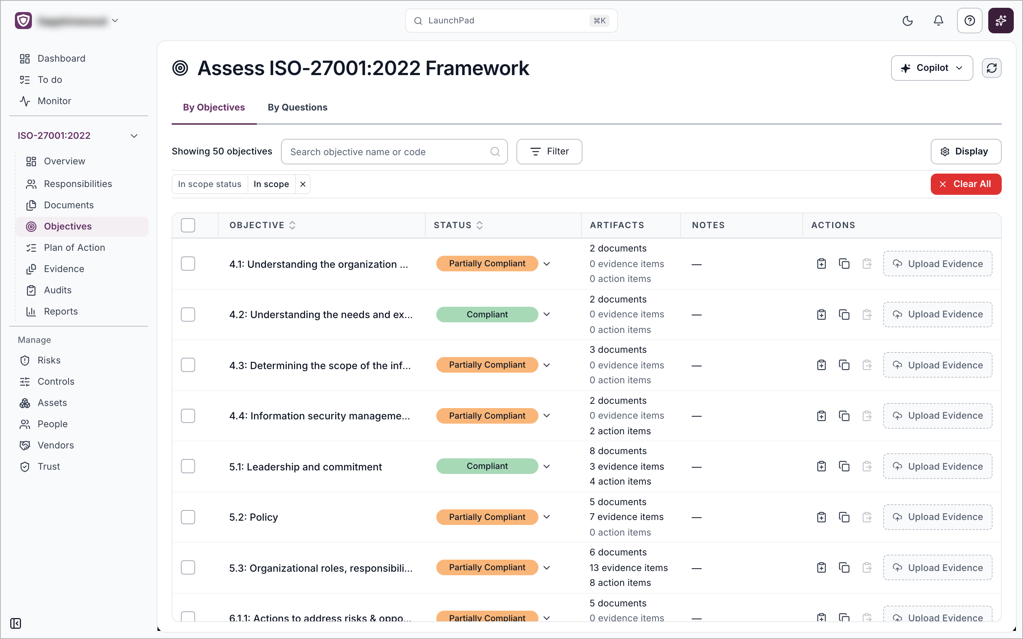
Task: Click the copy icon in row 5.2: Policy
Action: pyautogui.click(x=844, y=517)
